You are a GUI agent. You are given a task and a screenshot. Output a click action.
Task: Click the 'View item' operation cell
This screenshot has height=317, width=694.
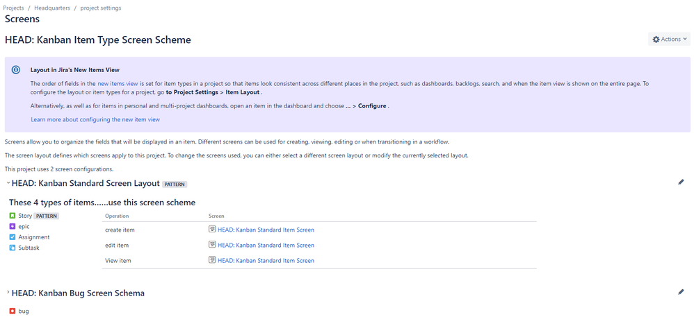pos(118,261)
